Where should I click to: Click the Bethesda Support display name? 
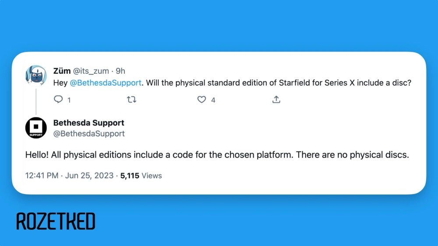[88, 123]
